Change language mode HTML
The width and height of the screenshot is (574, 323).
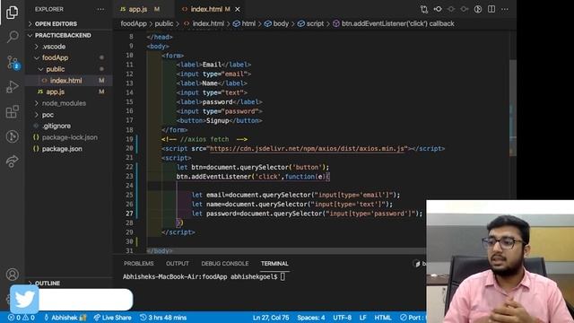coord(383,318)
